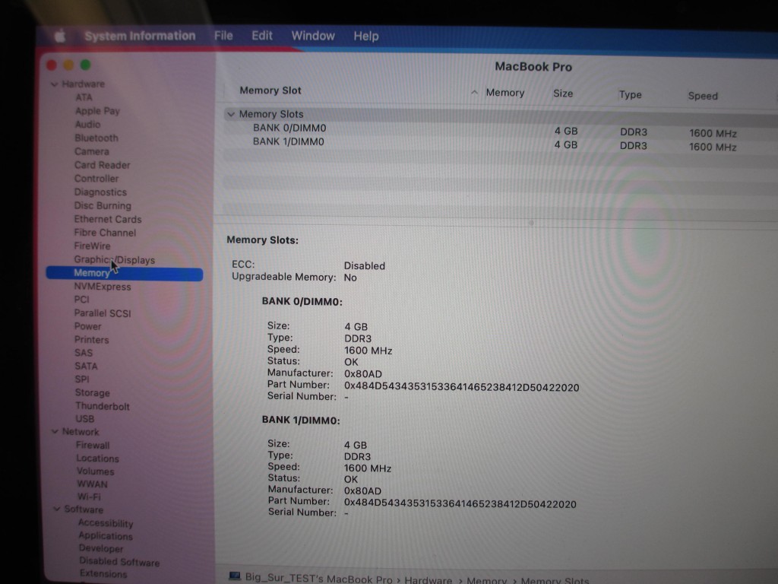Select Developer in the sidebar
This screenshot has width=778, height=584.
pyautogui.click(x=101, y=548)
